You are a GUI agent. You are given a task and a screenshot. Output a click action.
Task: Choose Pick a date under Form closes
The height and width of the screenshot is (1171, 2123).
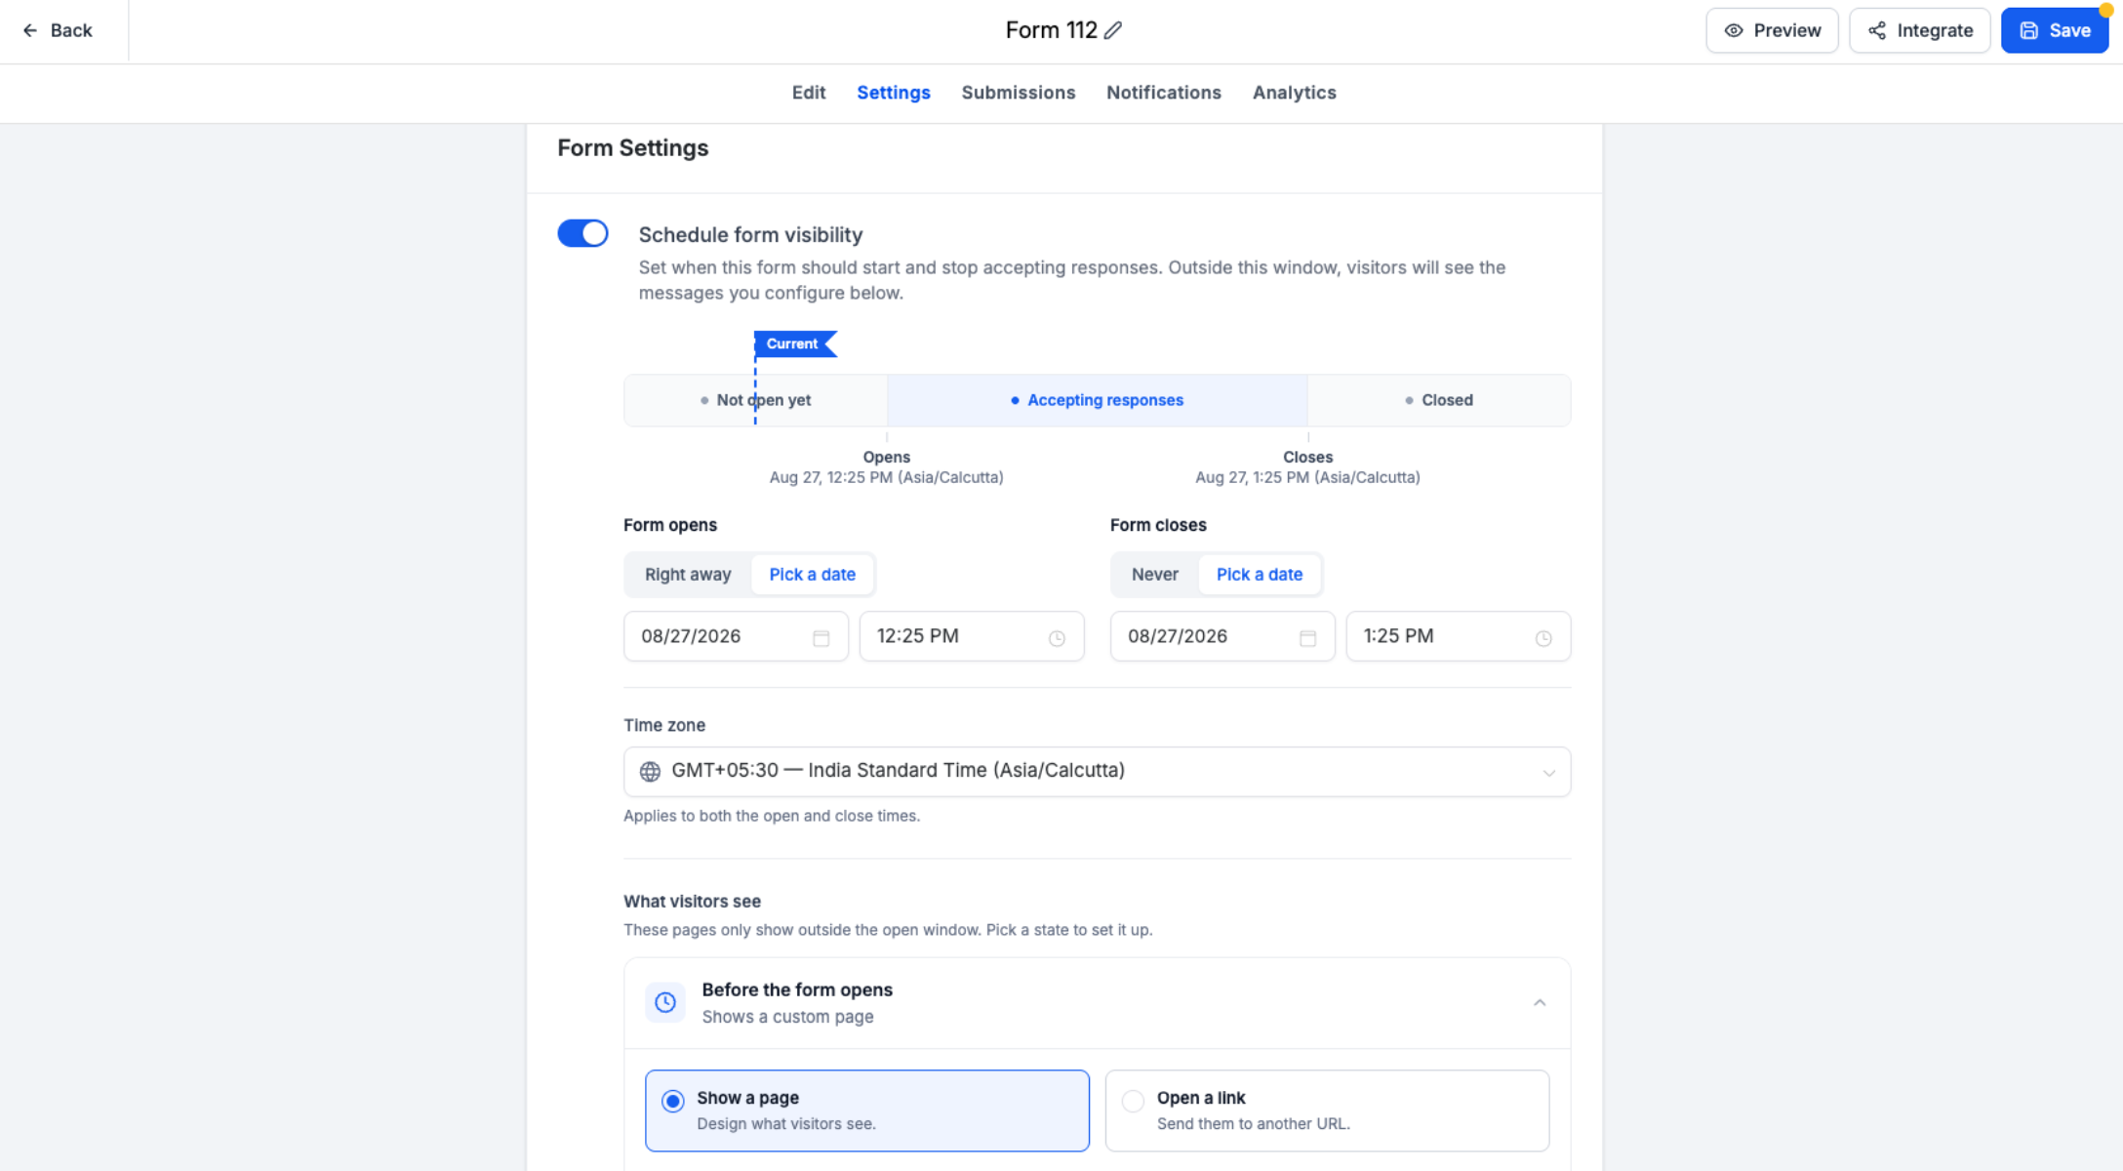click(1260, 574)
